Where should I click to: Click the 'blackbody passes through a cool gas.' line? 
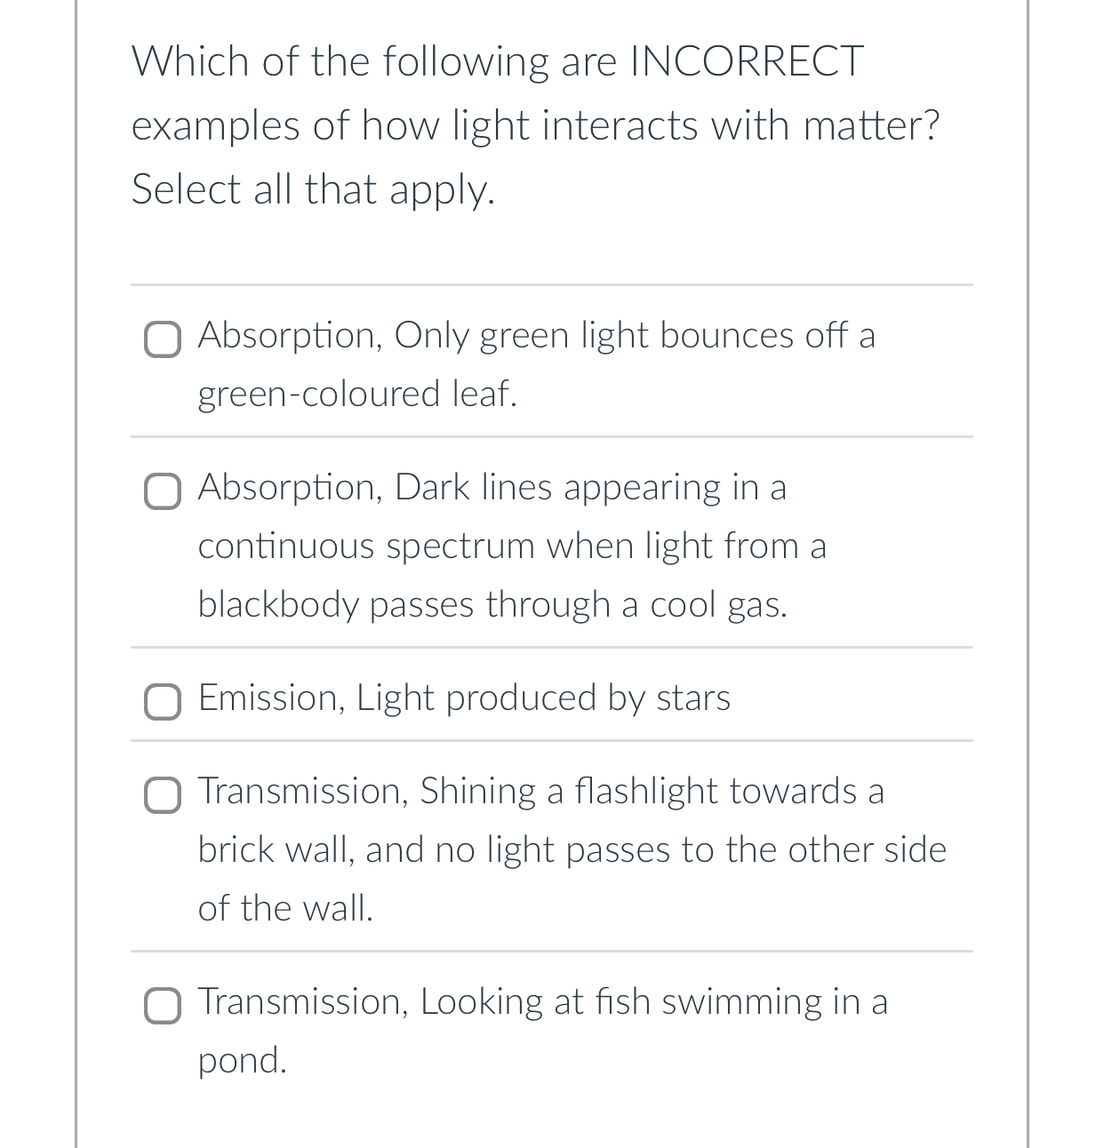(492, 604)
